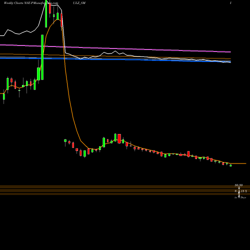
Task: Click the "ULZ_SM" symbol label
Action: click(79, 3)
